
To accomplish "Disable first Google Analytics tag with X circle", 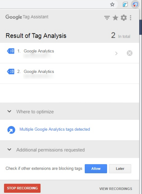I will [x=130, y=53].
